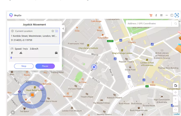Viewport: 181px width, 116px height.
Task: Click joystick right direction arrow
Action: click(44, 95)
